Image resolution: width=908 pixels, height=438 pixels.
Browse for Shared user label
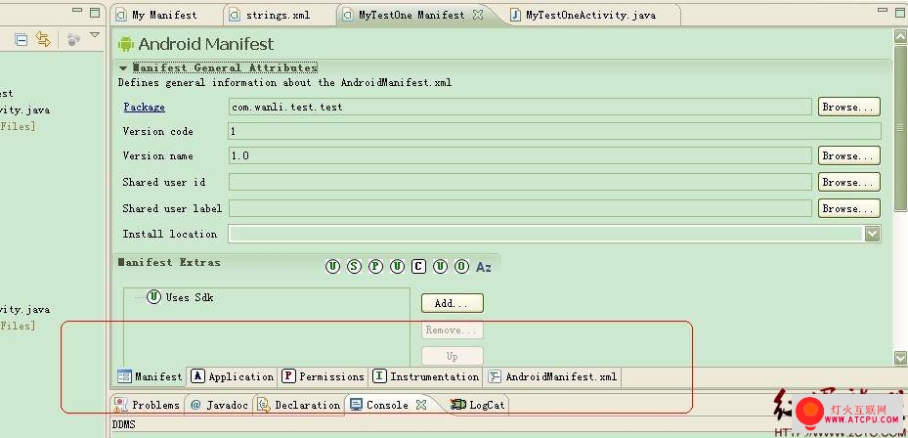click(849, 208)
